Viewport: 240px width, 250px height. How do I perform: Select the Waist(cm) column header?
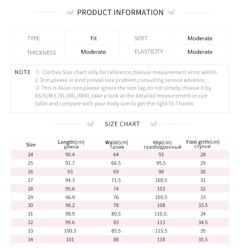pos(116,144)
